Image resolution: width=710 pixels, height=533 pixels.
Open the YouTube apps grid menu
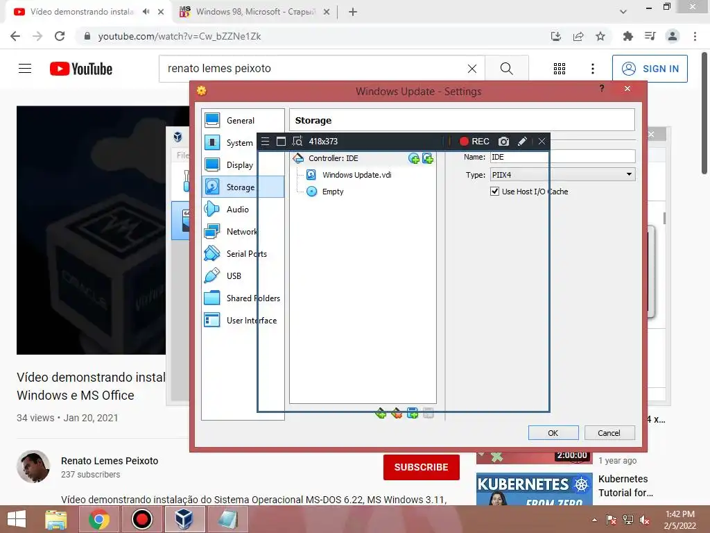click(x=560, y=69)
